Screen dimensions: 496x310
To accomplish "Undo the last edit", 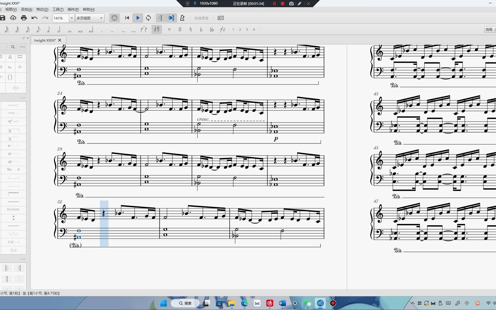I will 34,18.
